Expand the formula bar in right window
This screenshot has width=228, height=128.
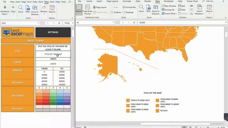pyautogui.click(x=226, y=22)
